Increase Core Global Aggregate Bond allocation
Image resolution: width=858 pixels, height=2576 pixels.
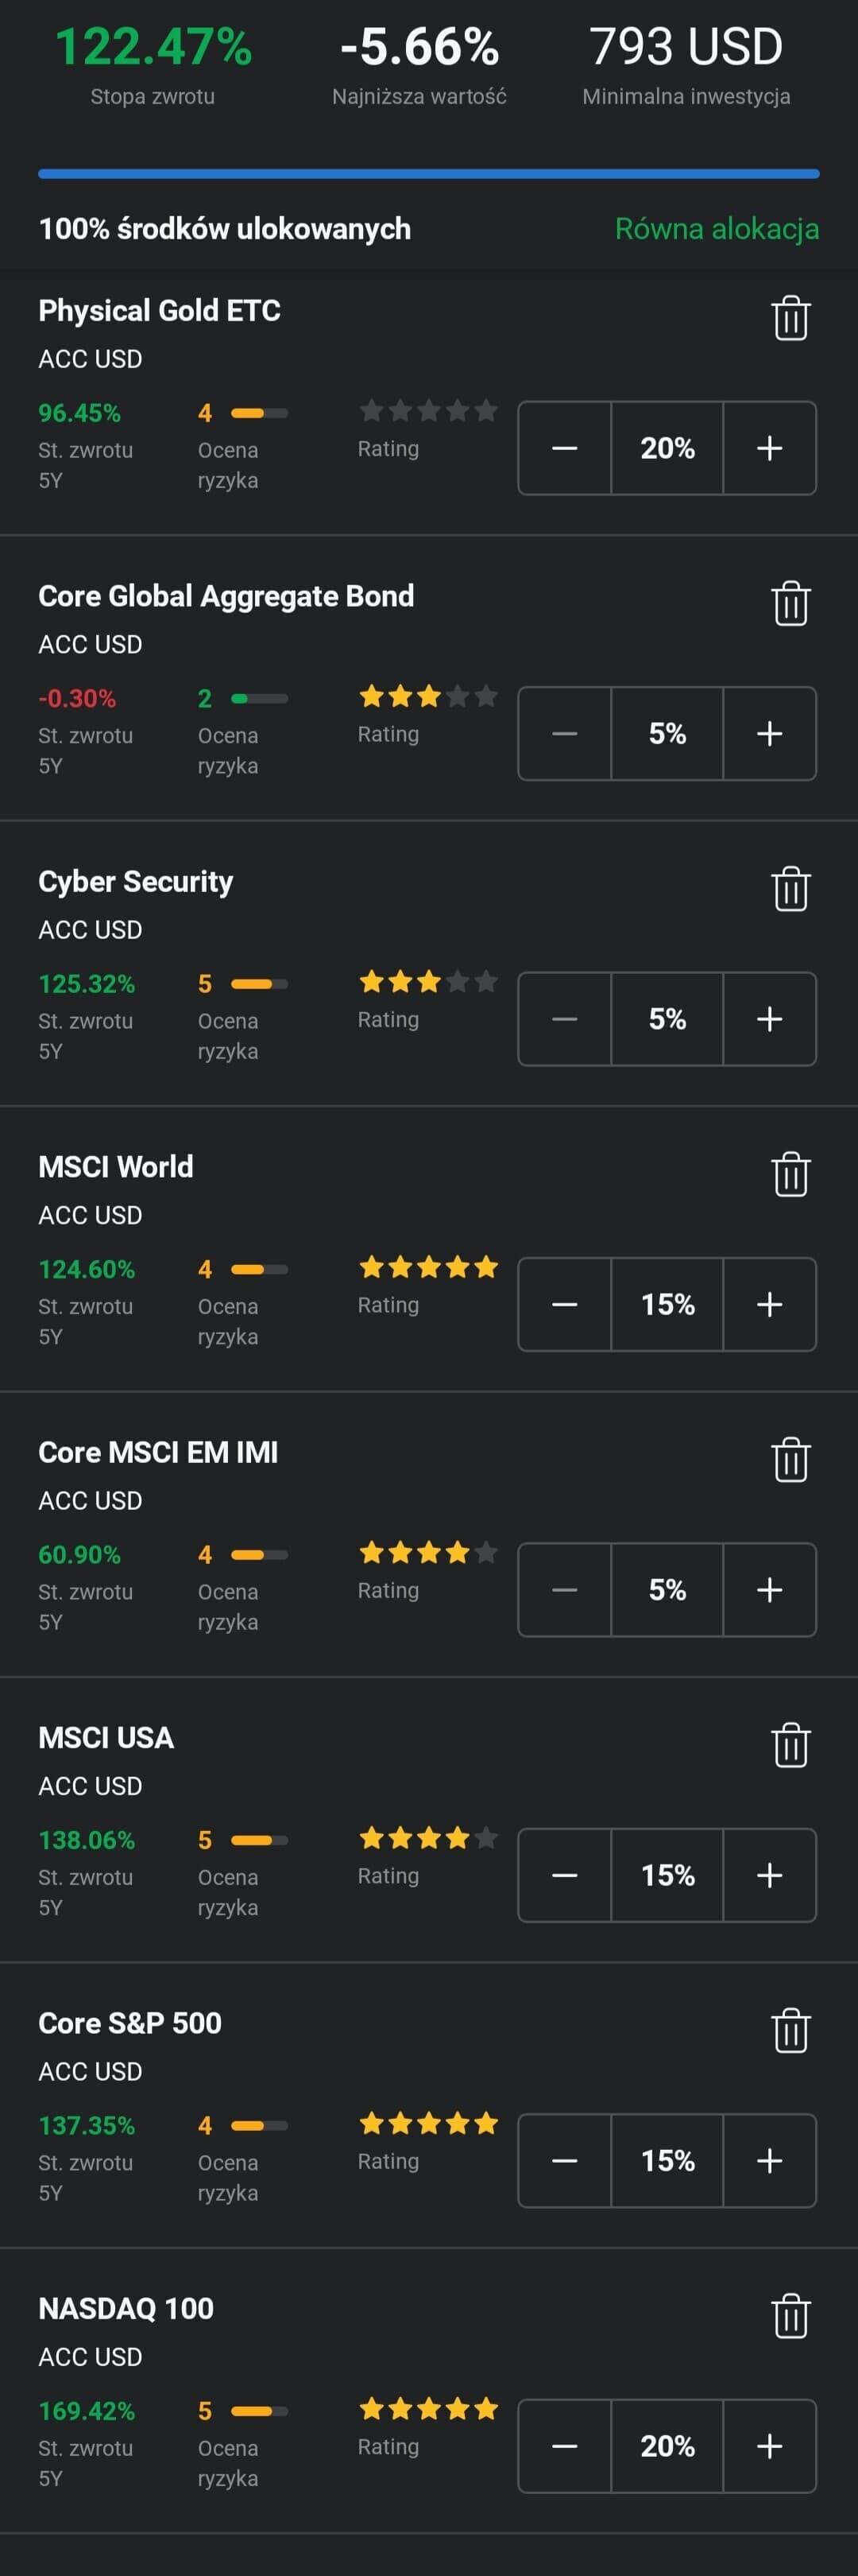pos(769,733)
